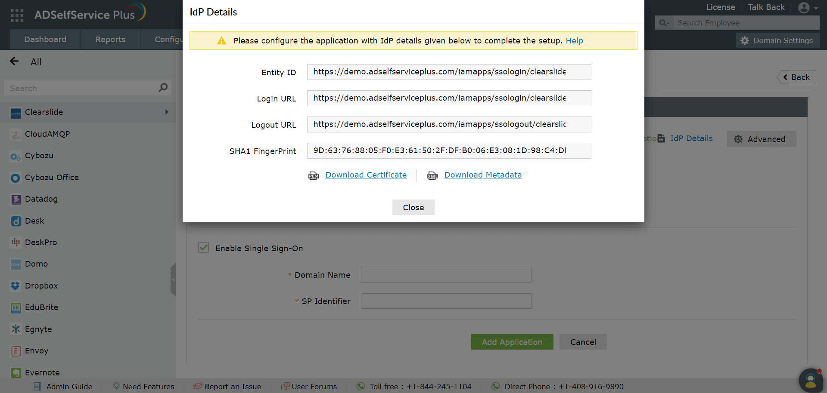The image size is (827, 393).
Task: Click the Domain Name input field
Action: click(x=446, y=275)
